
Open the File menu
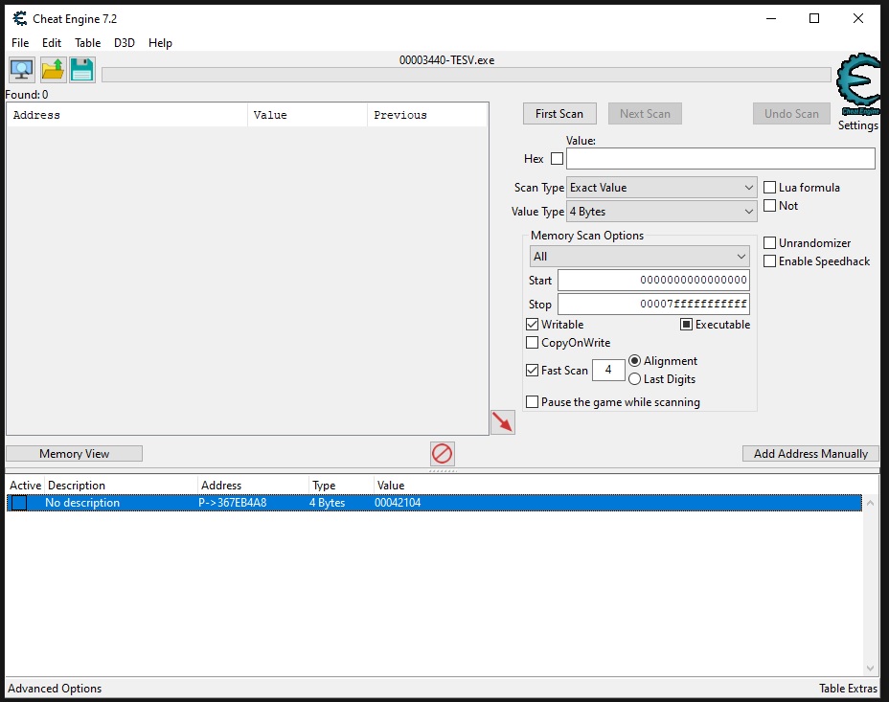[20, 43]
